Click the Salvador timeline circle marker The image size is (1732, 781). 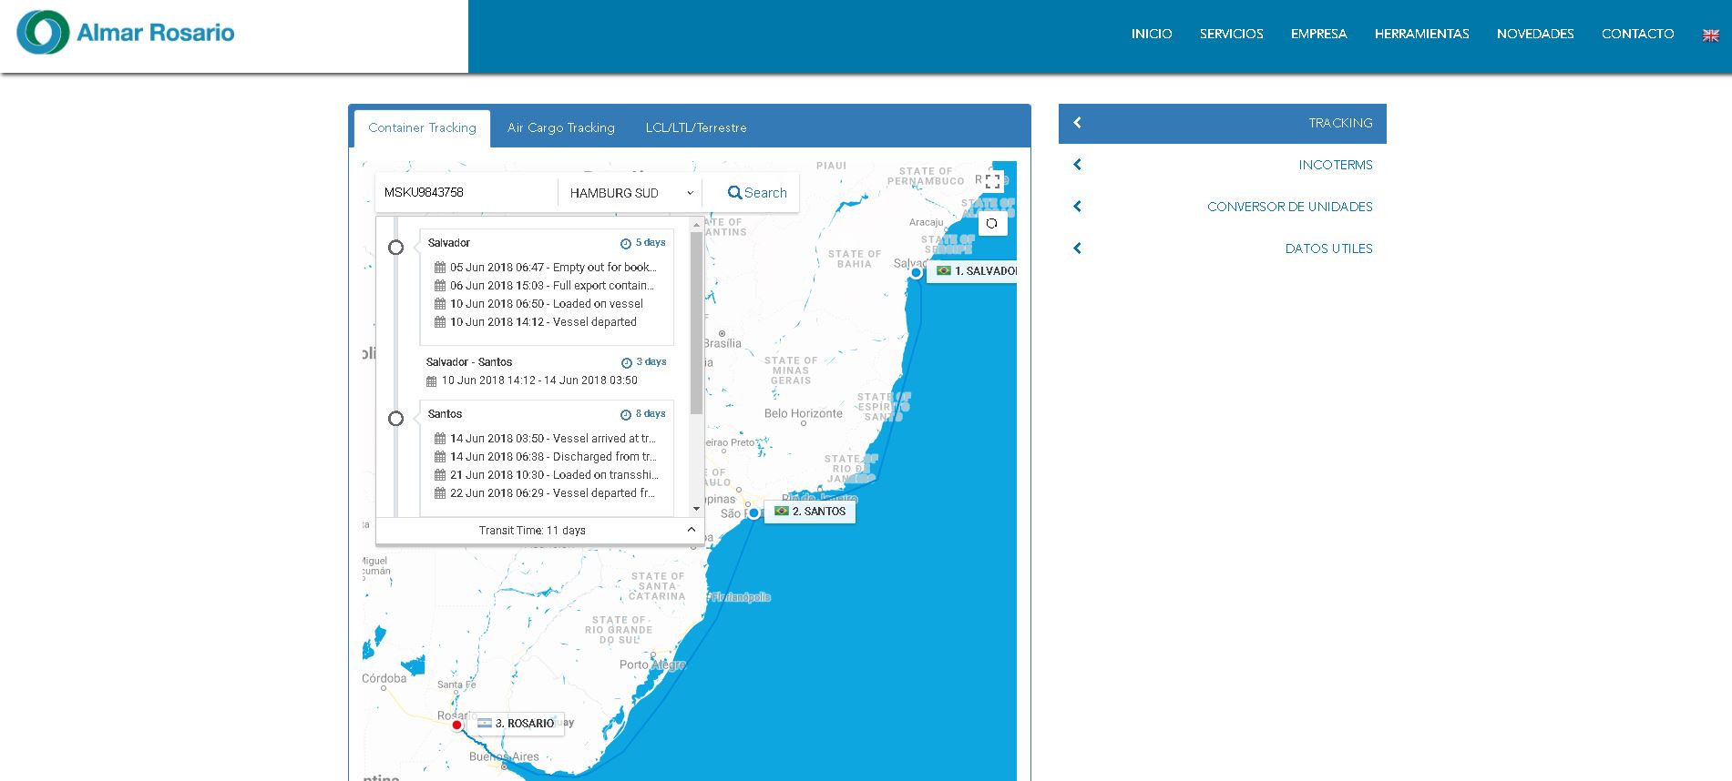395,248
